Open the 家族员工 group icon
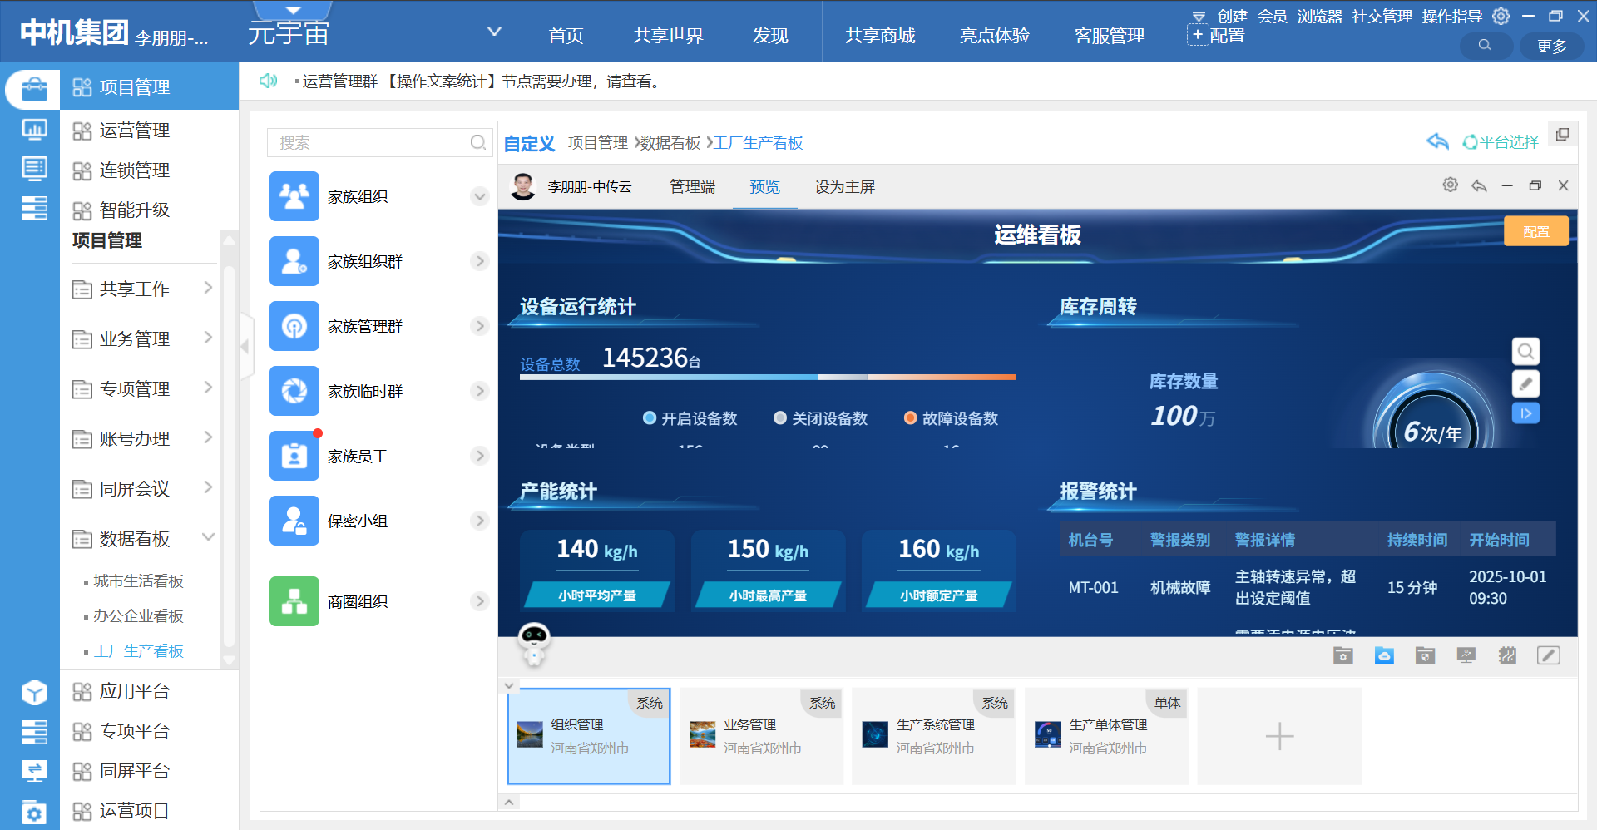The height and width of the screenshot is (830, 1597). point(294,456)
